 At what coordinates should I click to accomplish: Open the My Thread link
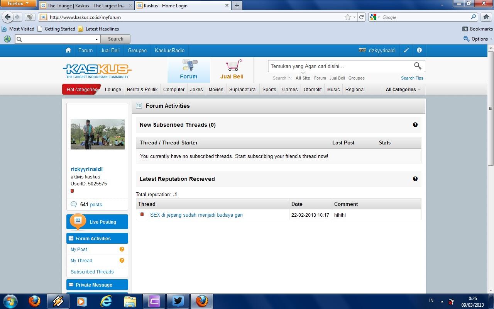[x=81, y=261]
